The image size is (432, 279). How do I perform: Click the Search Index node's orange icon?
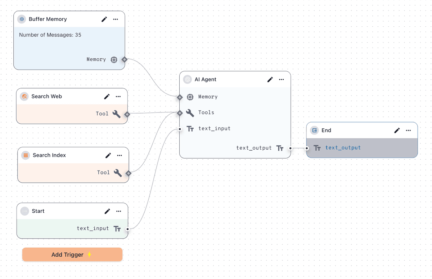pos(26,155)
